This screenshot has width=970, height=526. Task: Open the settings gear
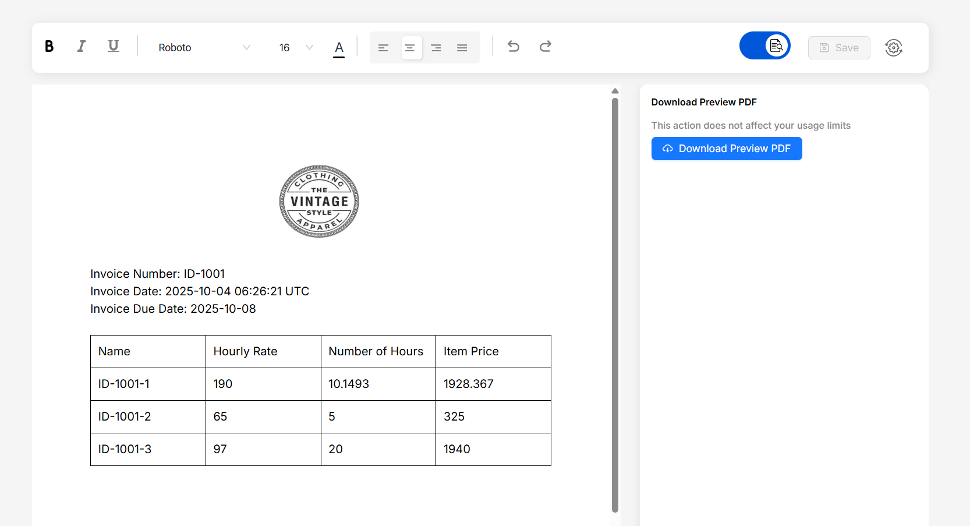[894, 48]
